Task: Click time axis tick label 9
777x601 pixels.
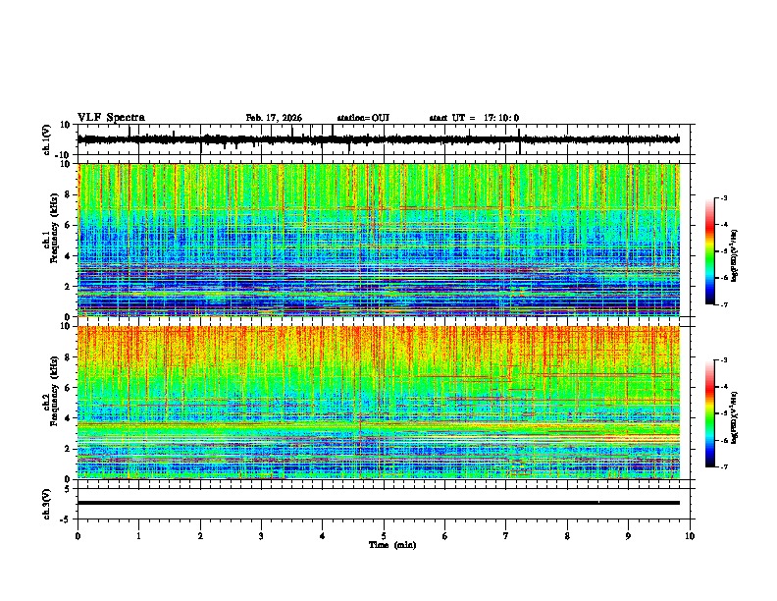Action: (x=628, y=536)
